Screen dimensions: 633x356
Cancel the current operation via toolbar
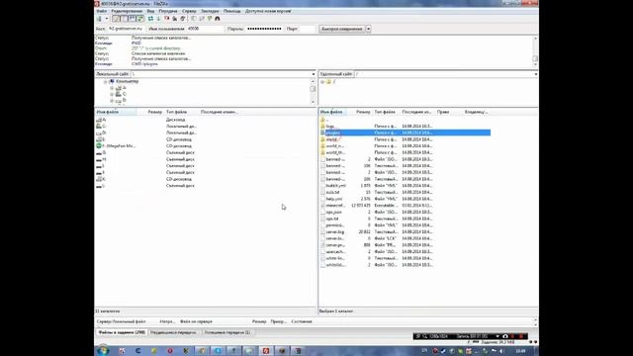pyautogui.click(x=167, y=19)
